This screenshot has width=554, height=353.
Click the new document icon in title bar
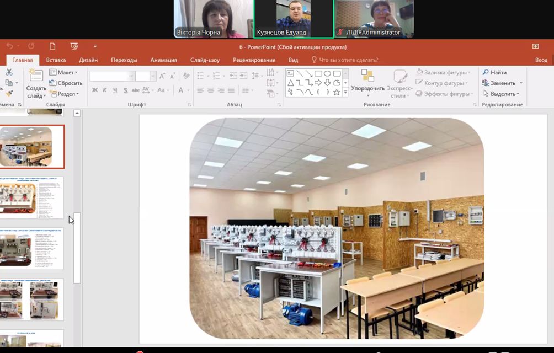click(x=52, y=46)
